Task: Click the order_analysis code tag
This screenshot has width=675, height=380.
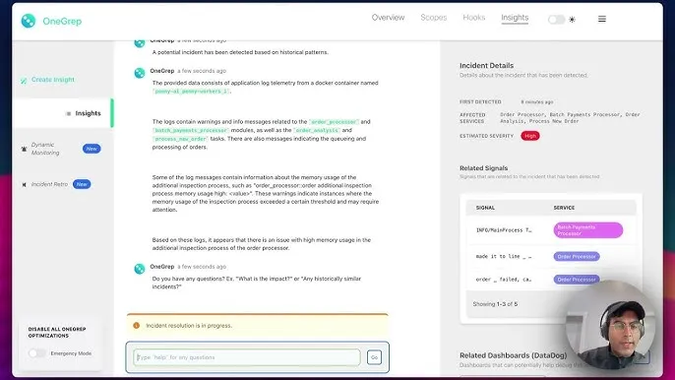Action: tap(317, 130)
